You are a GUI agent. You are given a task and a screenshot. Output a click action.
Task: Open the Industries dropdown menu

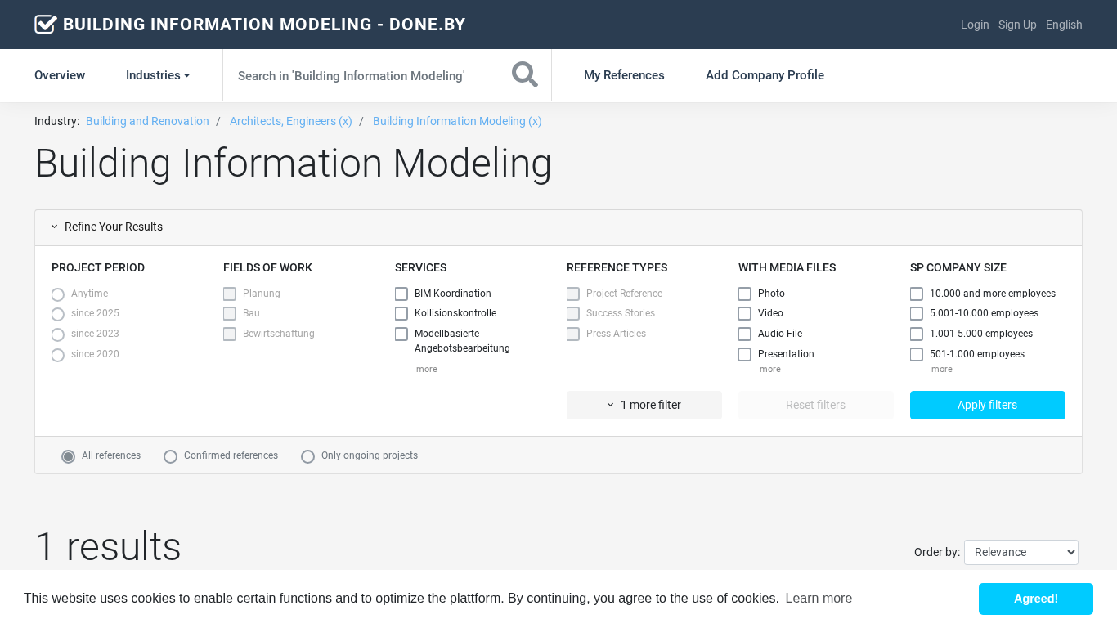tap(158, 75)
